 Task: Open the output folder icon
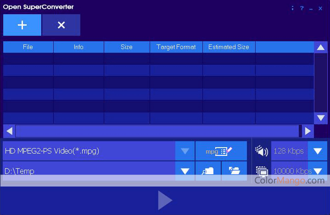click(234, 171)
